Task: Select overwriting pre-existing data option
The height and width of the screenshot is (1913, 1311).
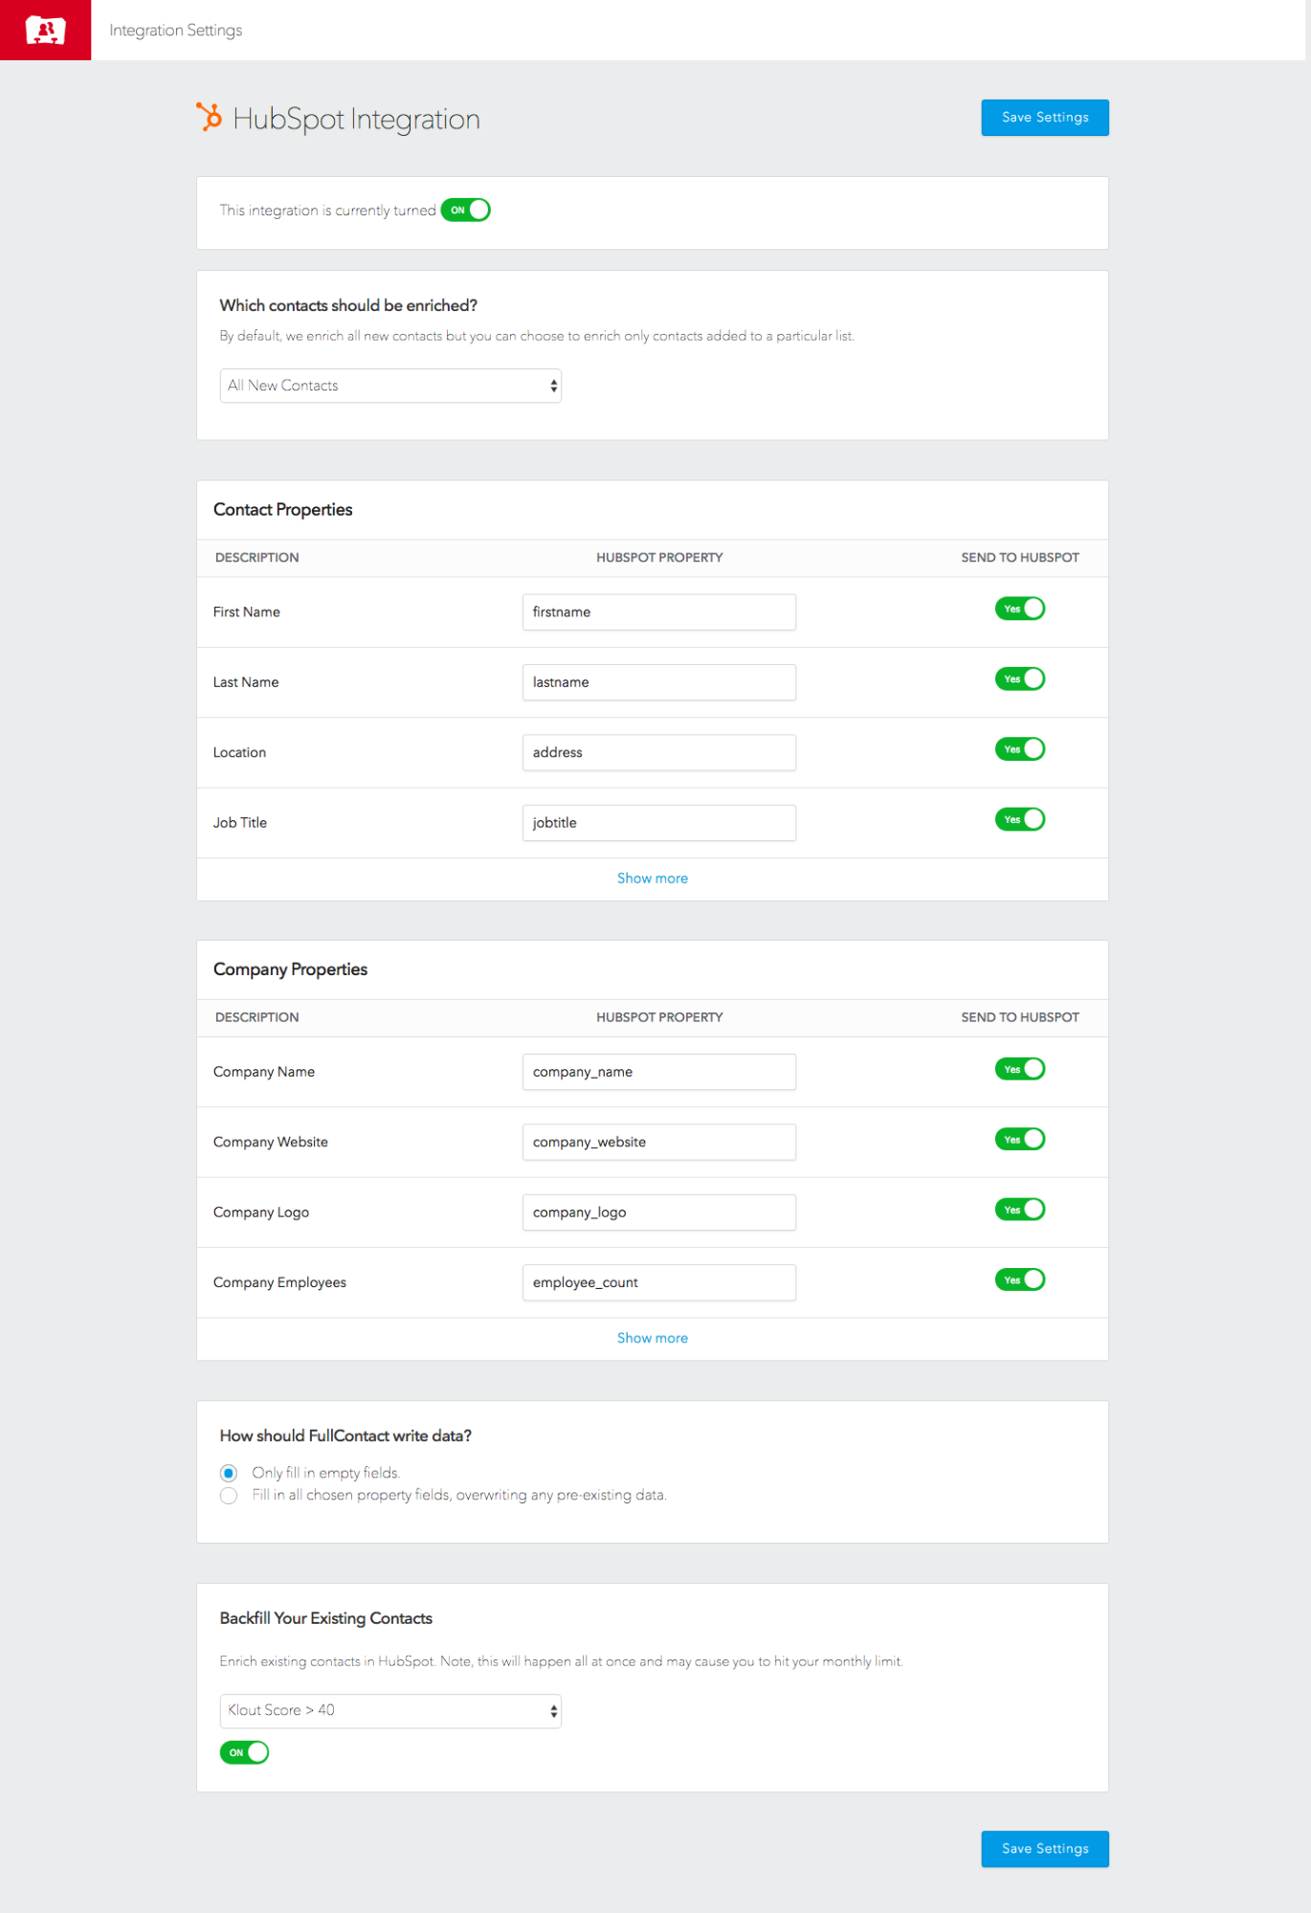Action: (229, 1496)
